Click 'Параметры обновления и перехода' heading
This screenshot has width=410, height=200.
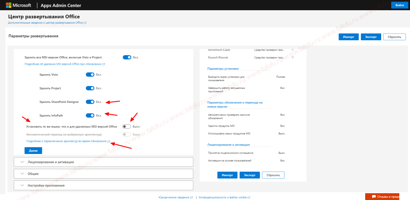pos(235,104)
